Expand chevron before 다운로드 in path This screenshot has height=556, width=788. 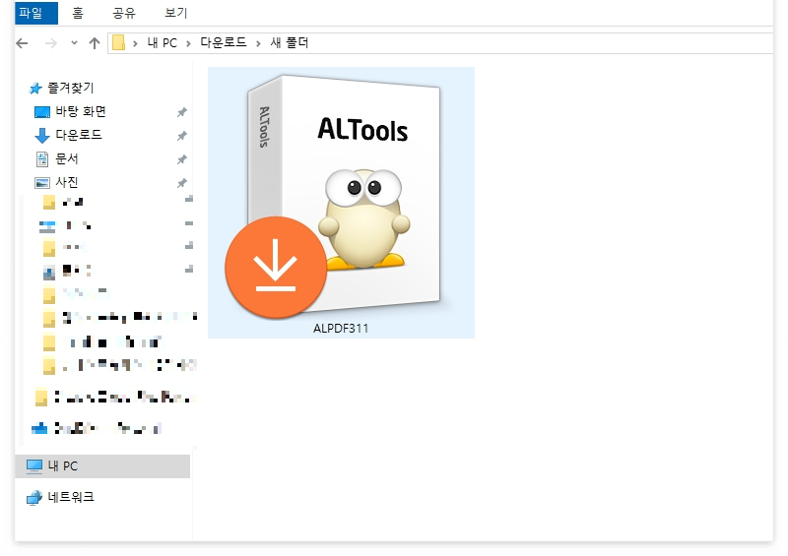pos(188,43)
